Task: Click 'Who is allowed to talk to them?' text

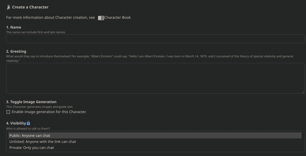Action: (28, 129)
